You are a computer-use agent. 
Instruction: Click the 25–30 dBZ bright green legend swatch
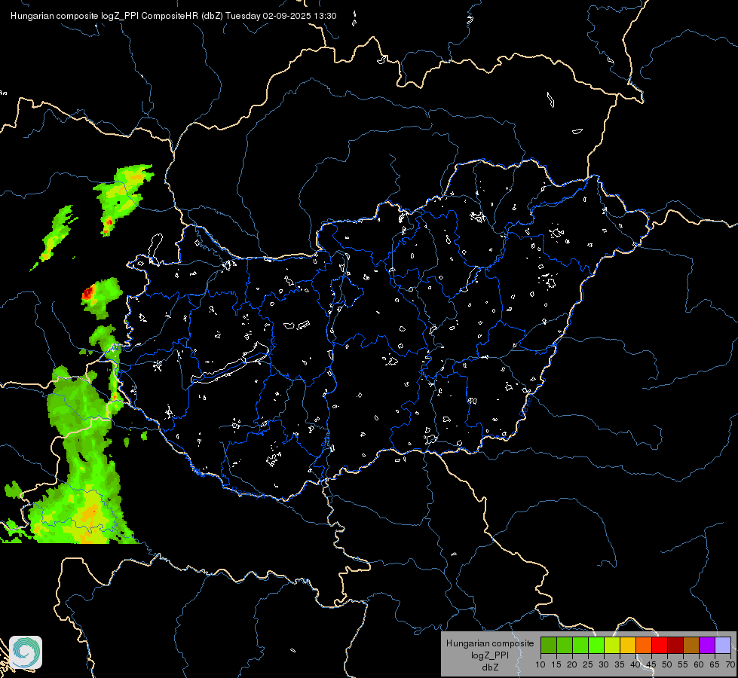[596, 645]
